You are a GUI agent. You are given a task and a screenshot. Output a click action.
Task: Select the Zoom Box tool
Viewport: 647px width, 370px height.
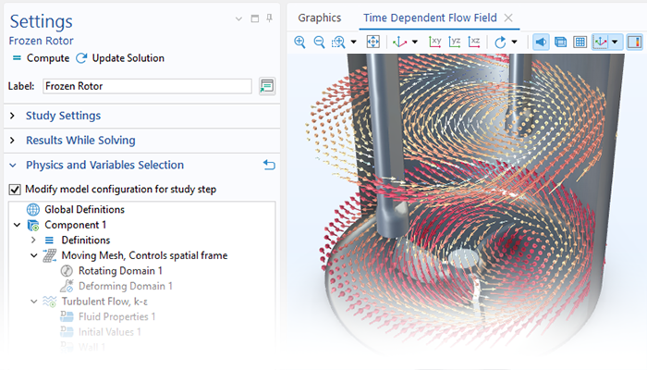[338, 42]
